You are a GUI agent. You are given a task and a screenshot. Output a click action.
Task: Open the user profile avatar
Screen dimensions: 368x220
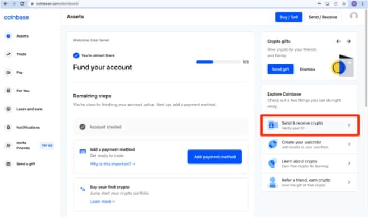tap(353, 16)
